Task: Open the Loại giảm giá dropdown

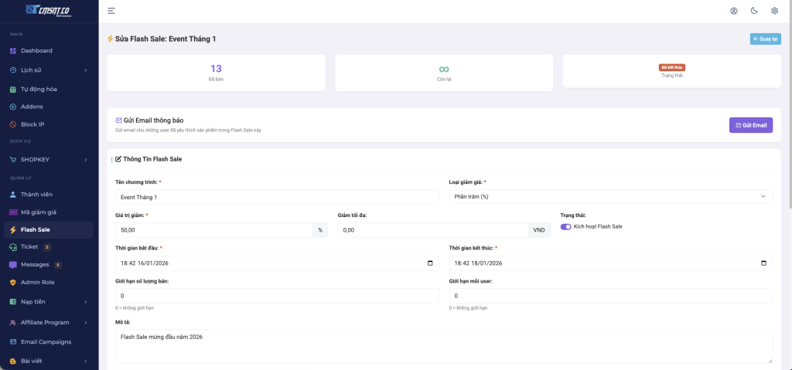Action: tap(610, 197)
